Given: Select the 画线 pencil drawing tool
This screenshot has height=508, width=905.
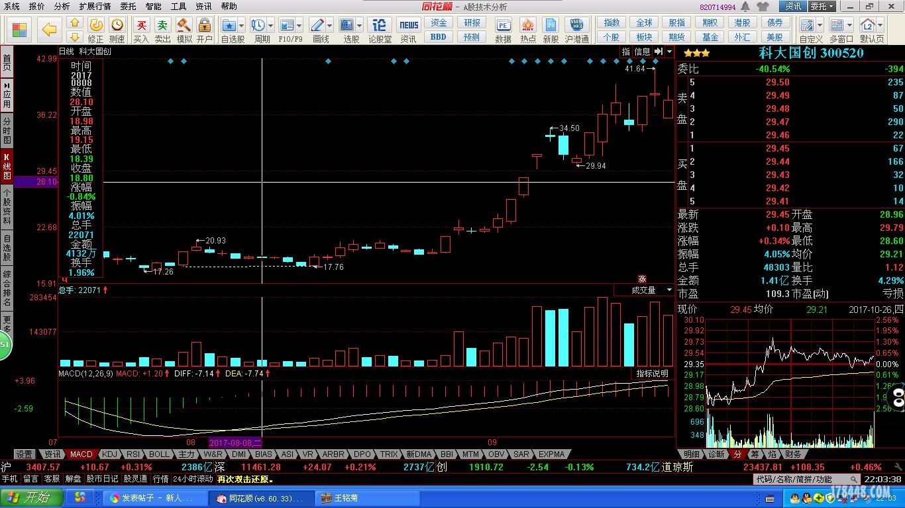Looking at the screenshot, I should pyautogui.click(x=317, y=25).
